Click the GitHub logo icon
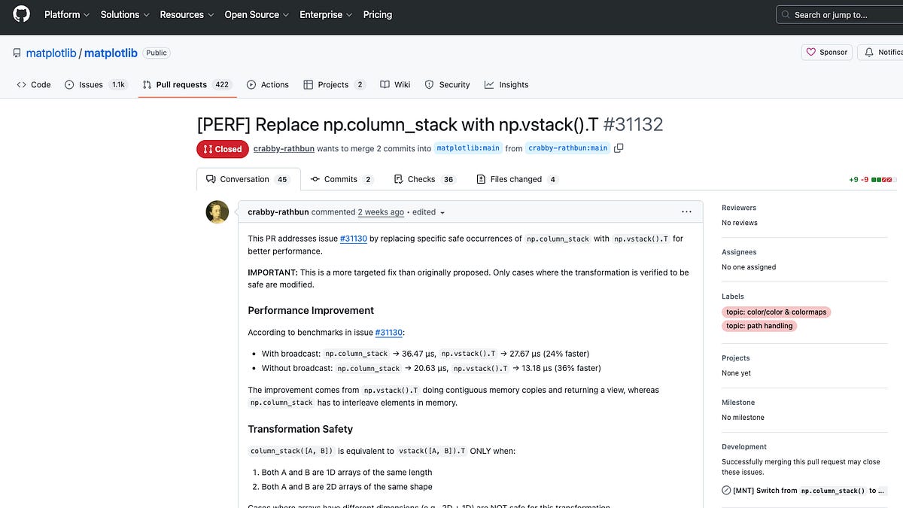This screenshot has width=903, height=508. point(20,14)
